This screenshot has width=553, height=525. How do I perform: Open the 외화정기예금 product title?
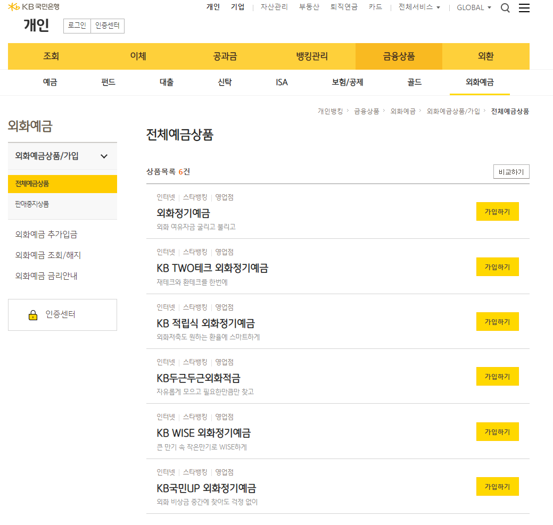183,213
